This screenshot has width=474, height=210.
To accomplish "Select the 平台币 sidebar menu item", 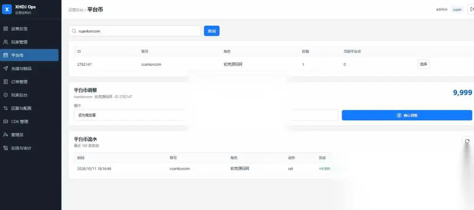I will pos(29,55).
